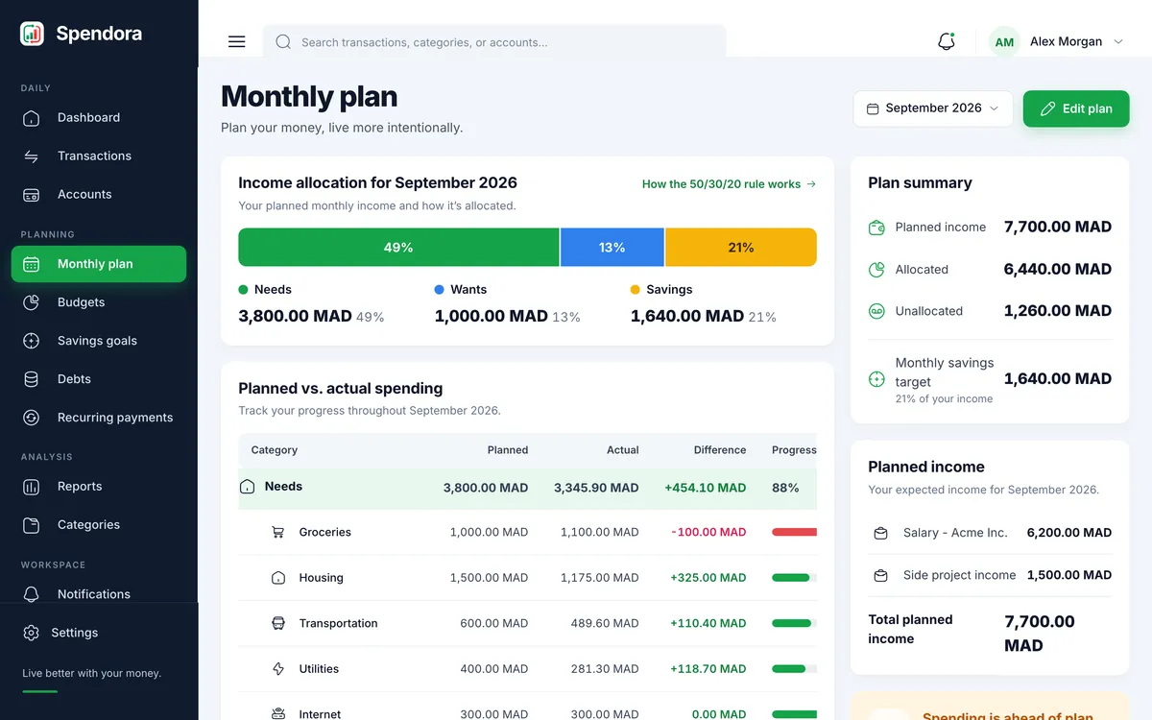Click the Accounts wallet icon
The width and height of the screenshot is (1152, 720).
(x=31, y=195)
